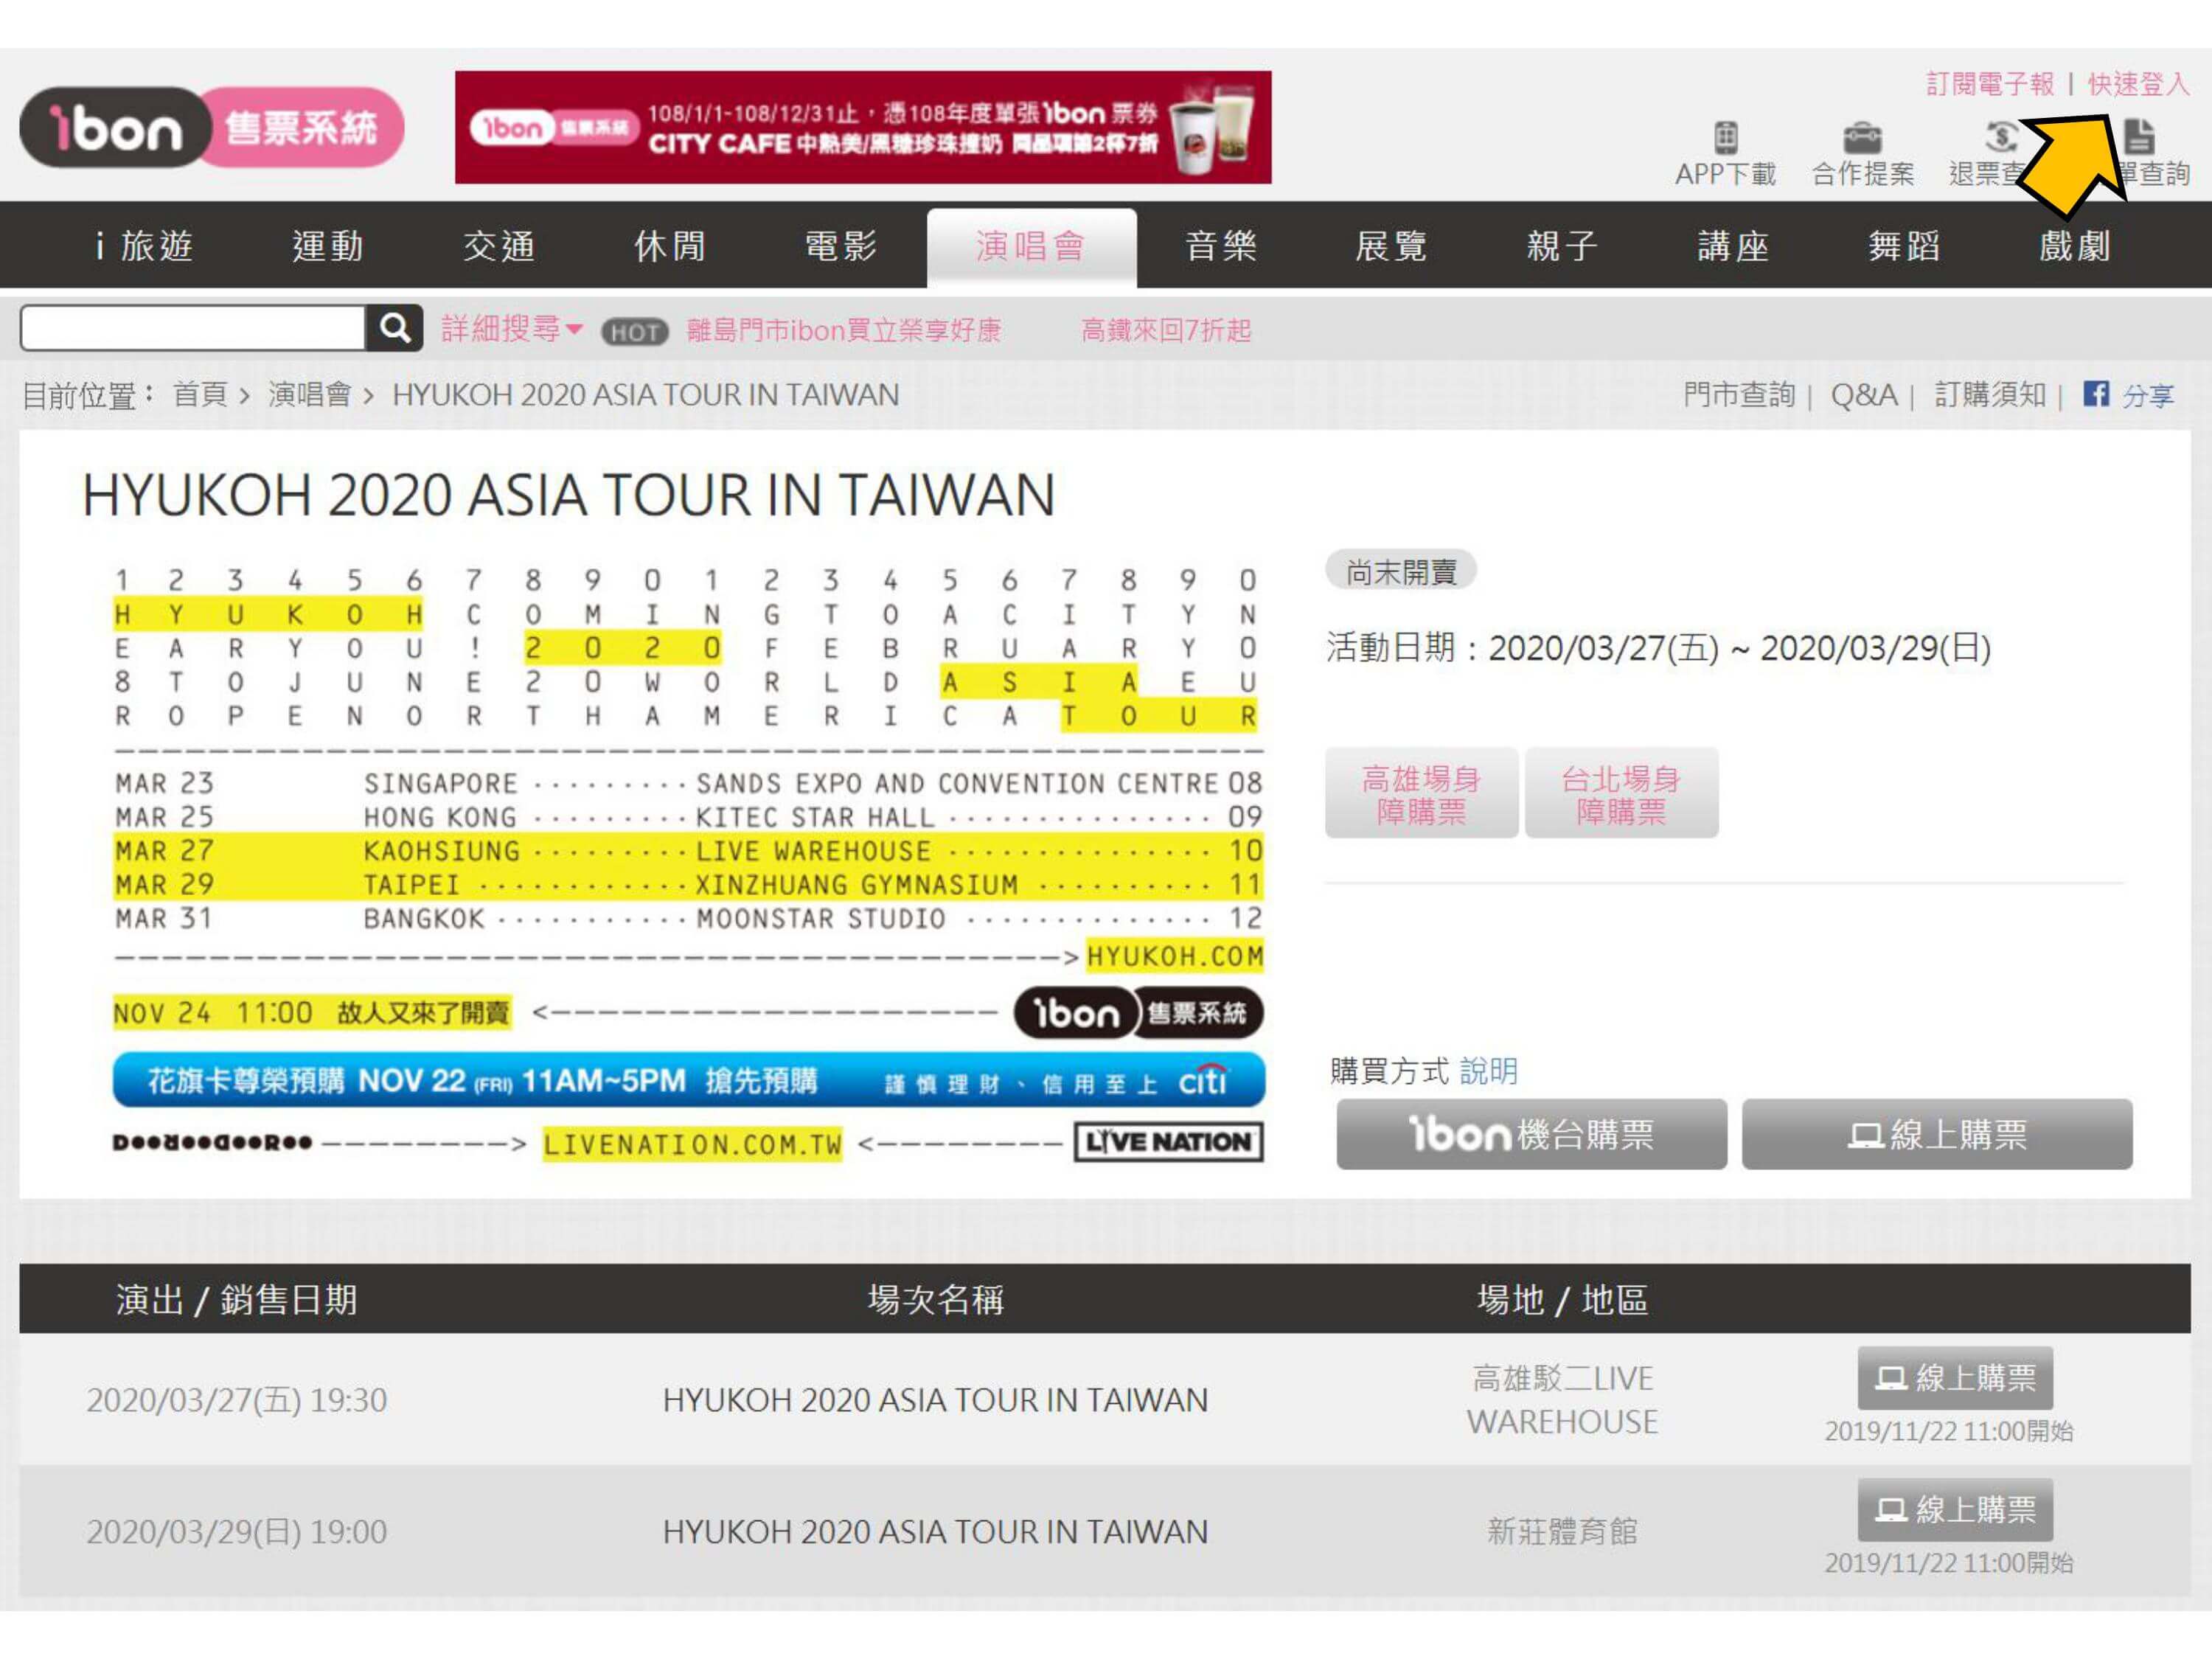Select the 電影 menu item
The height and width of the screenshot is (1659, 2212).
pyautogui.click(x=840, y=246)
